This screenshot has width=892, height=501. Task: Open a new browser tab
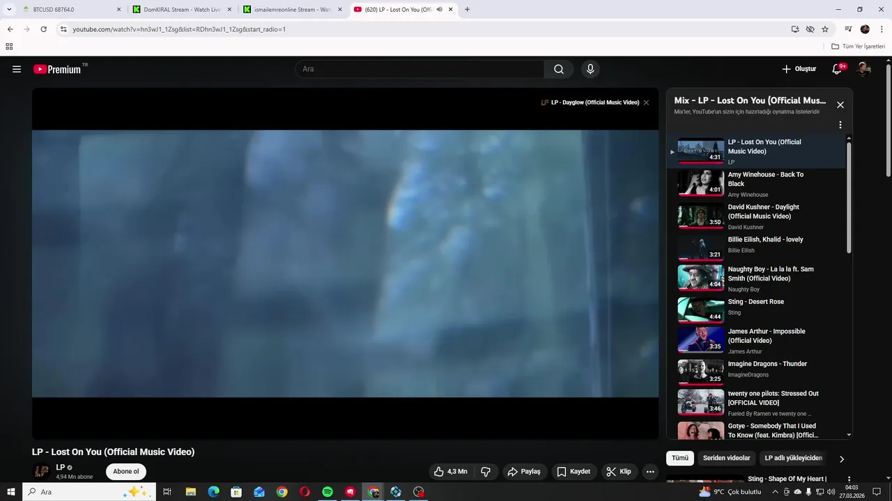[467, 10]
